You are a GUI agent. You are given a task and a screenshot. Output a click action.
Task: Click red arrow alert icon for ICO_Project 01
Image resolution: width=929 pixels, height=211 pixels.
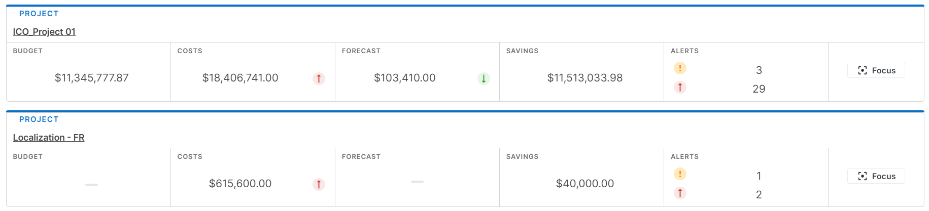click(680, 87)
